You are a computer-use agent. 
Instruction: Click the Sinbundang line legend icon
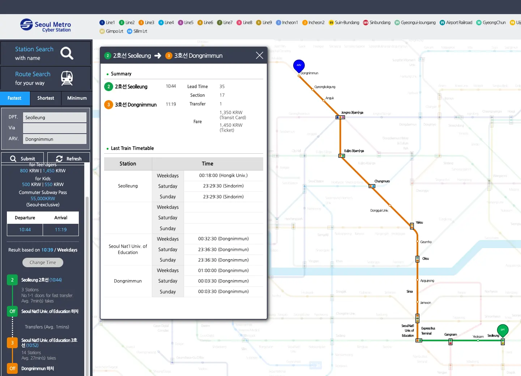(366, 22)
